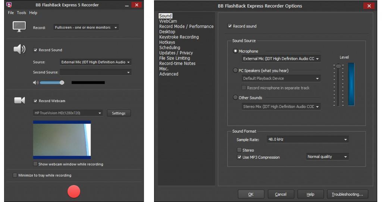Enable Show webcam window while recording
Screen dimensions: 382x202
tap(35, 164)
